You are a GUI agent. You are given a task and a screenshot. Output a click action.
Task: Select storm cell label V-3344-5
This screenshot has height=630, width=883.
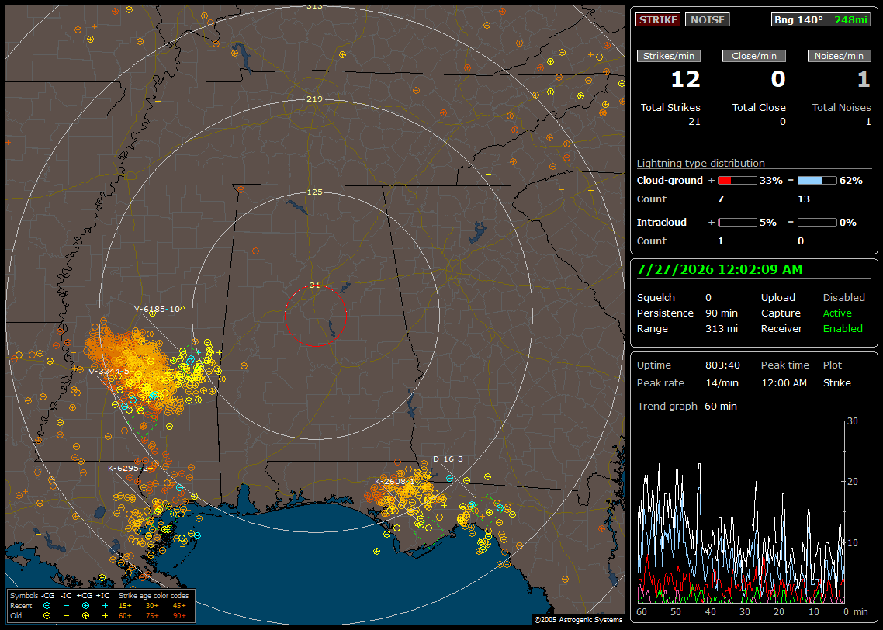(x=109, y=372)
